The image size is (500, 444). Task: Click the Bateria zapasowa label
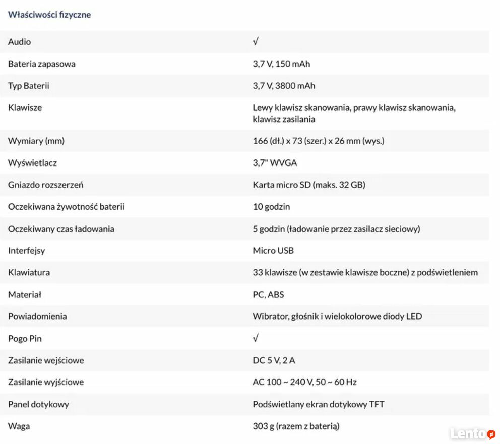(42, 64)
